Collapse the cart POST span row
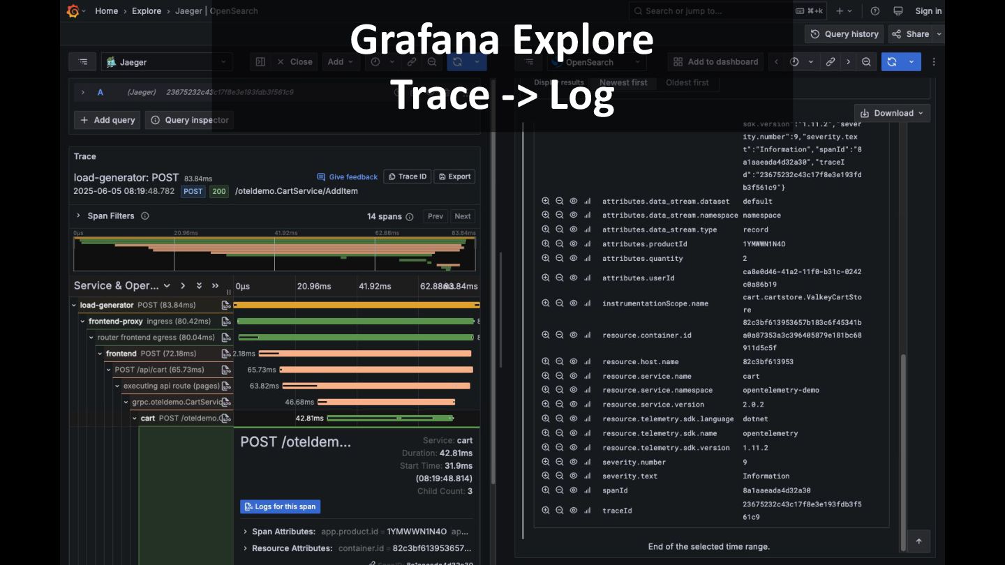 135,419
